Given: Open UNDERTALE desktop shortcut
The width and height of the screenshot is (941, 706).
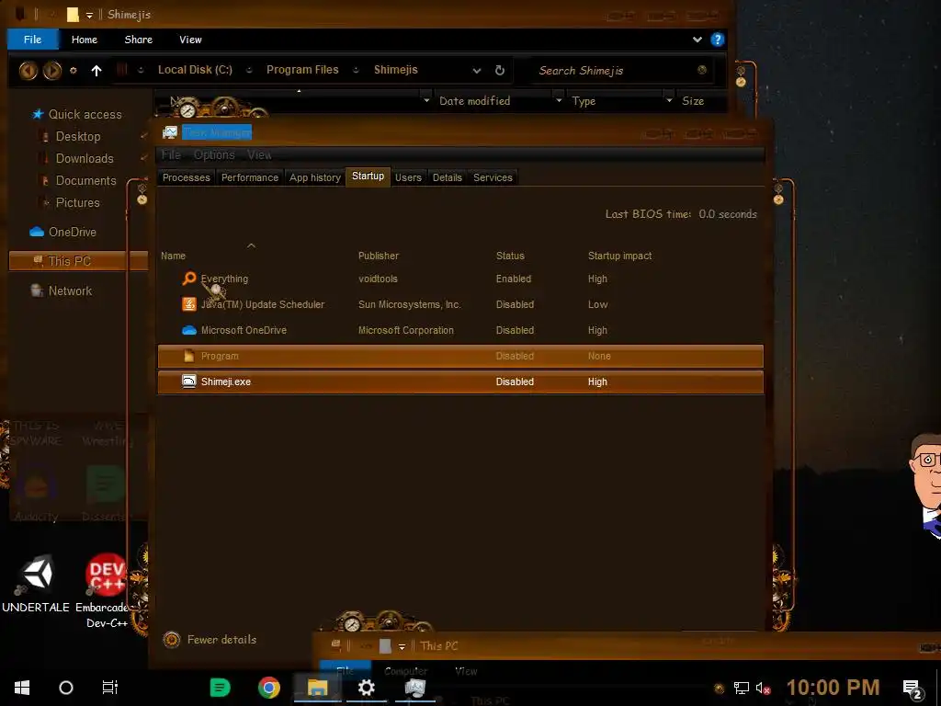Looking at the screenshot, I should (x=36, y=582).
